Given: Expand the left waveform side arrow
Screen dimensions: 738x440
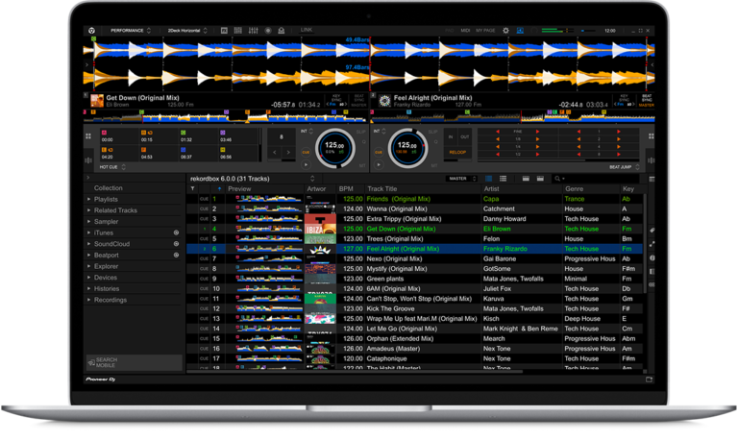Looking at the screenshot, I should (86, 64).
